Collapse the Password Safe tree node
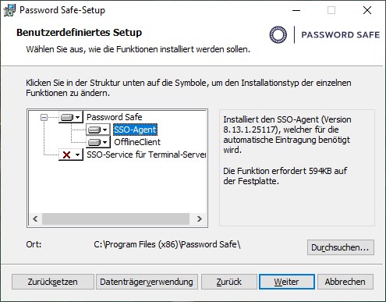 pyautogui.click(x=44, y=117)
